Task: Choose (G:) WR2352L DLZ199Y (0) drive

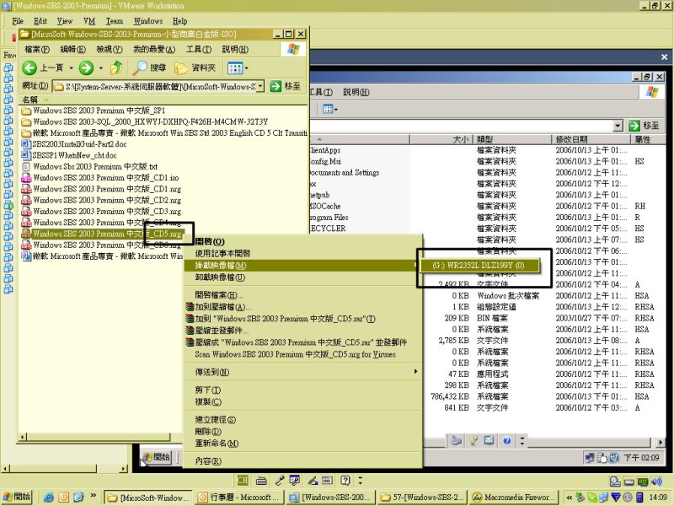Action: (479, 266)
